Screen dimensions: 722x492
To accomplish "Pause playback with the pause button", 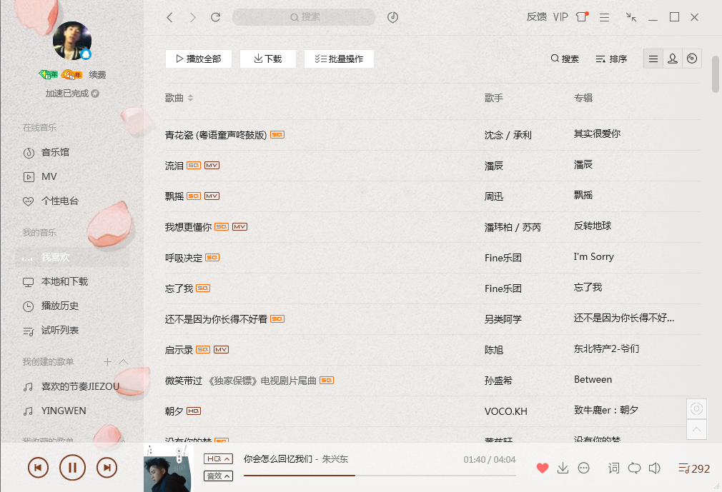I will [72, 468].
